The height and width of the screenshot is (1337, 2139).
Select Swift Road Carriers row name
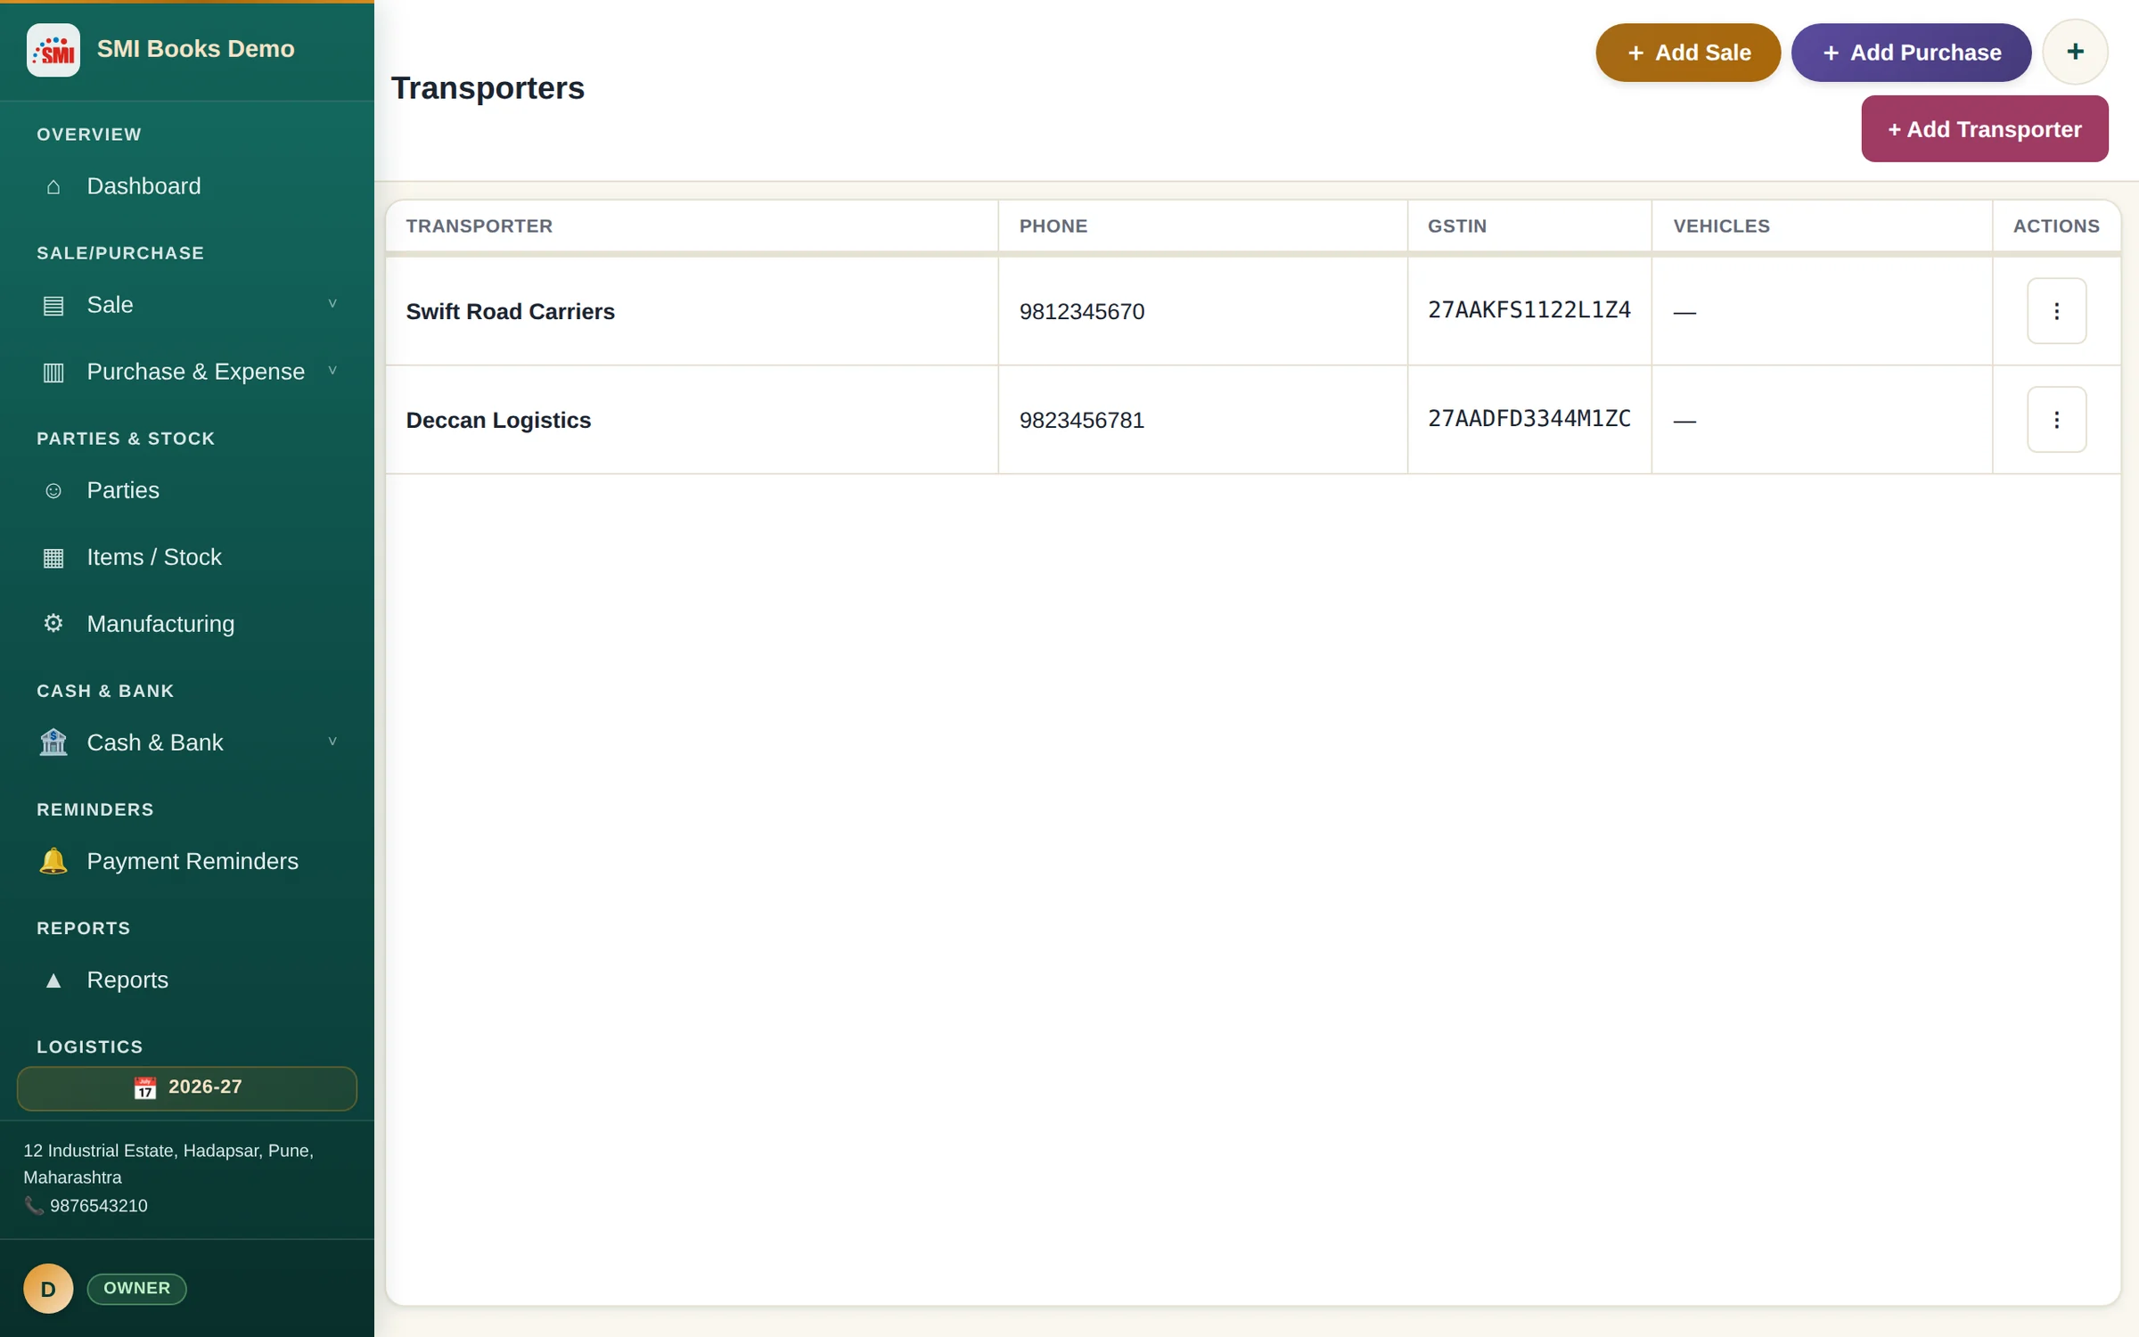tap(510, 311)
